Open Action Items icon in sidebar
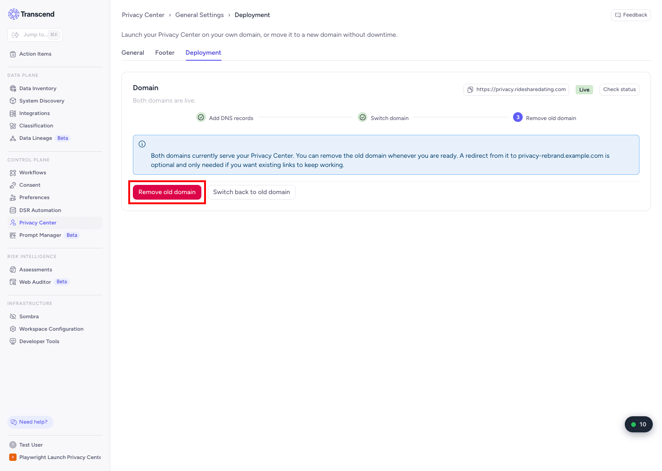The image size is (662, 471). click(13, 54)
